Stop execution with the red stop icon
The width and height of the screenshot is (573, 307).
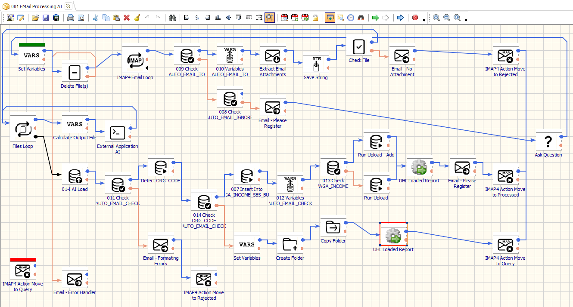(415, 17)
